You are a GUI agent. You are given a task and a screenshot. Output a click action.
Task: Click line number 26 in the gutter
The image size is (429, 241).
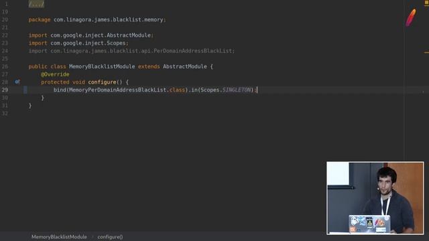tap(5, 67)
